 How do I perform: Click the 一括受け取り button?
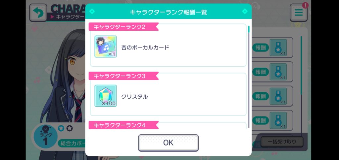[282, 142]
